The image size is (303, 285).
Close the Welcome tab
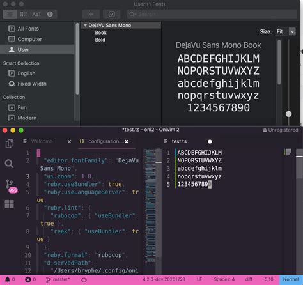[69, 141]
